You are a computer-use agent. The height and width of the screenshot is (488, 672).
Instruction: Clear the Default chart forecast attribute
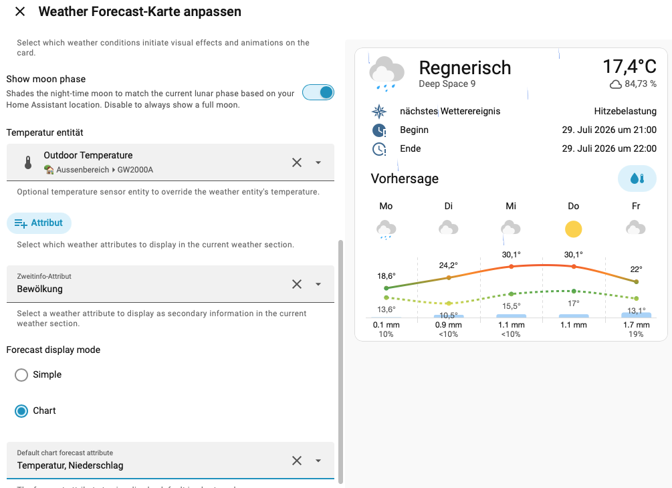point(297,461)
